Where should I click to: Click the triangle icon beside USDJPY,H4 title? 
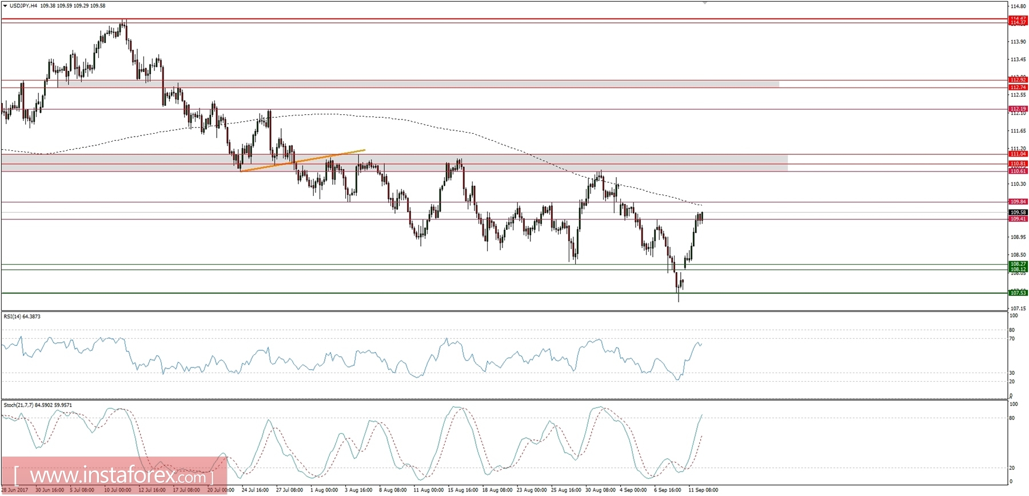(5, 6)
